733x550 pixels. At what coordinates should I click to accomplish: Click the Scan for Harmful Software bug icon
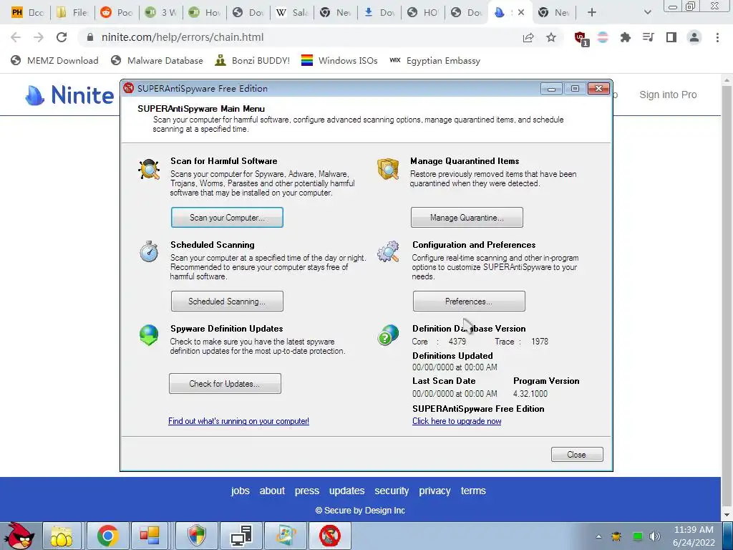click(149, 169)
